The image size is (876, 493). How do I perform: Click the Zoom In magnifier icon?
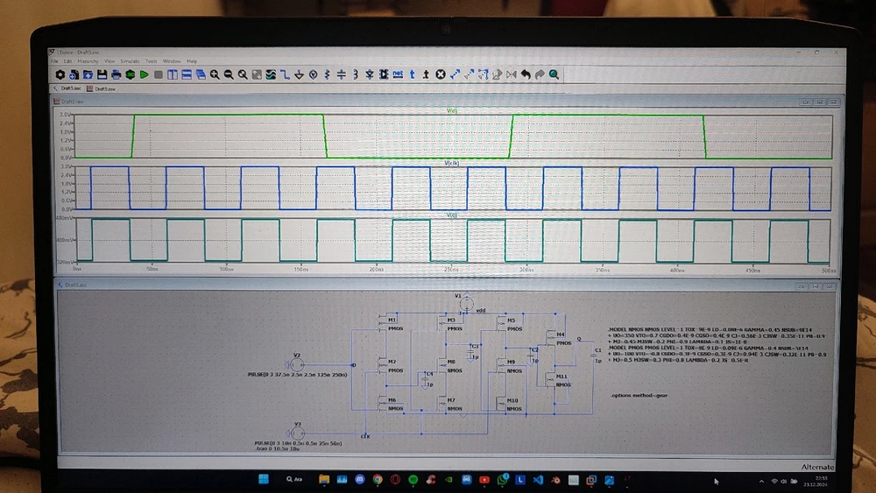point(214,75)
